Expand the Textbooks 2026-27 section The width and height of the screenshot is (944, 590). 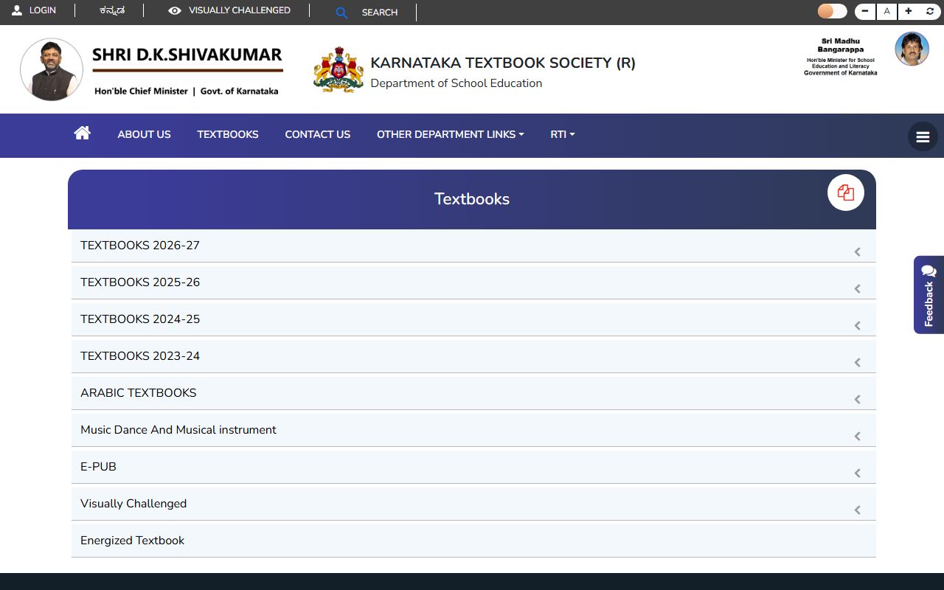coord(473,246)
